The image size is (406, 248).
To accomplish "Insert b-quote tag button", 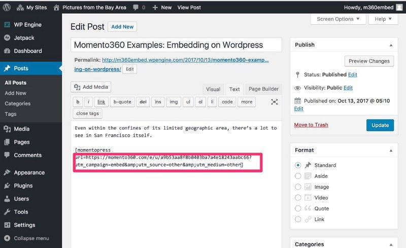I will 122,102.
